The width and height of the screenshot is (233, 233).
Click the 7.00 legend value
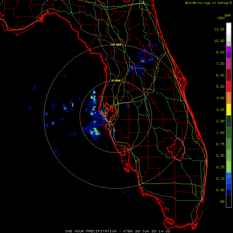tap(220, 64)
